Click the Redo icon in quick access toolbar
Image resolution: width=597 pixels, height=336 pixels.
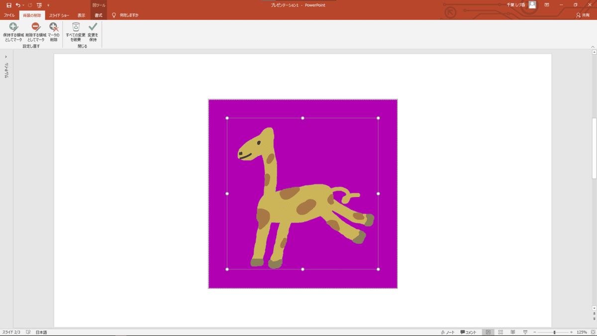(30, 5)
